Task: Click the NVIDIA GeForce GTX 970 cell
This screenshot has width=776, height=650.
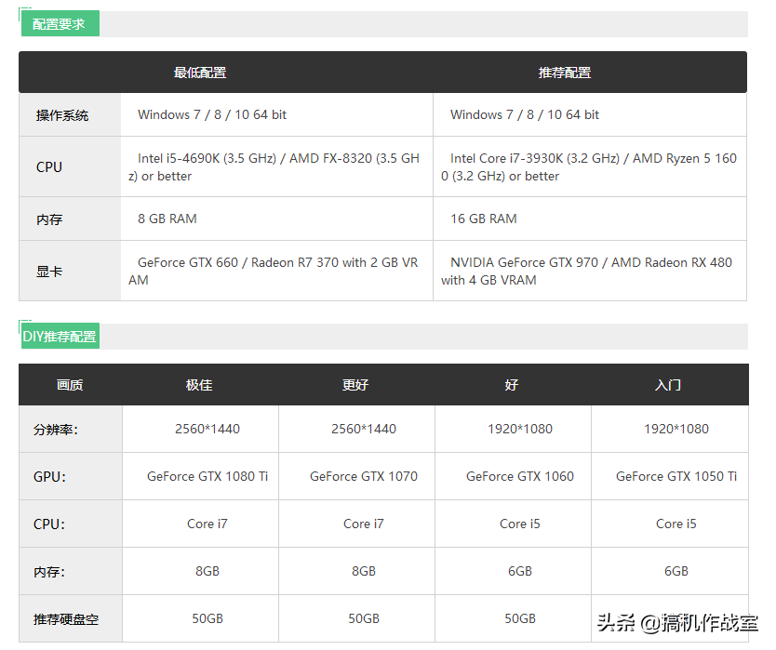Action: point(589,271)
